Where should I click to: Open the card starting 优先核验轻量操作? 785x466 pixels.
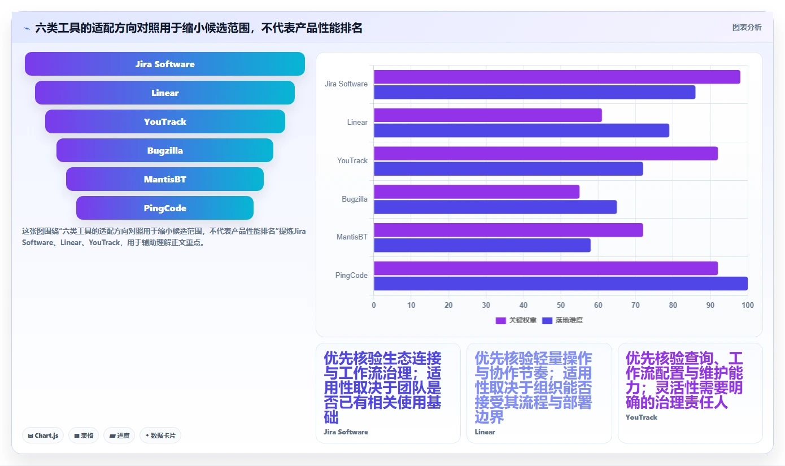[x=539, y=393]
